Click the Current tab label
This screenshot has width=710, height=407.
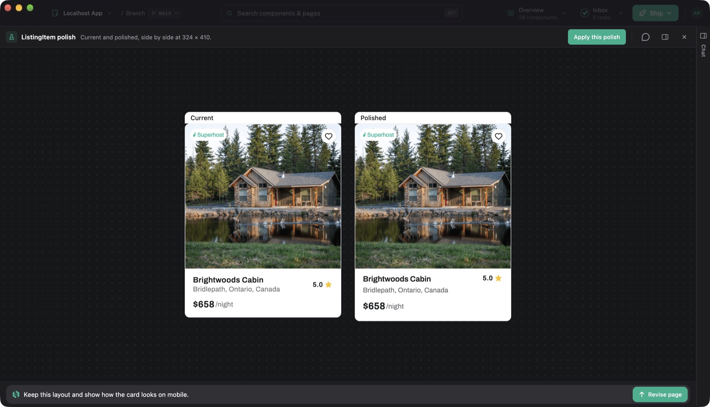[202, 118]
